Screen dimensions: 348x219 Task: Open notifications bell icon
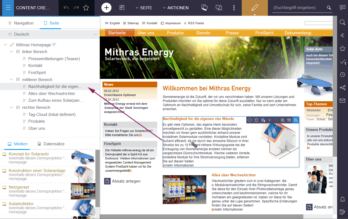point(343,199)
